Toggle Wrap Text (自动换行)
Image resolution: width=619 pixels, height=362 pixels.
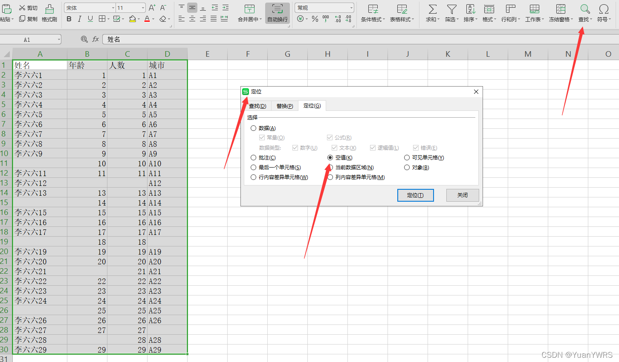tap(278, 13)
